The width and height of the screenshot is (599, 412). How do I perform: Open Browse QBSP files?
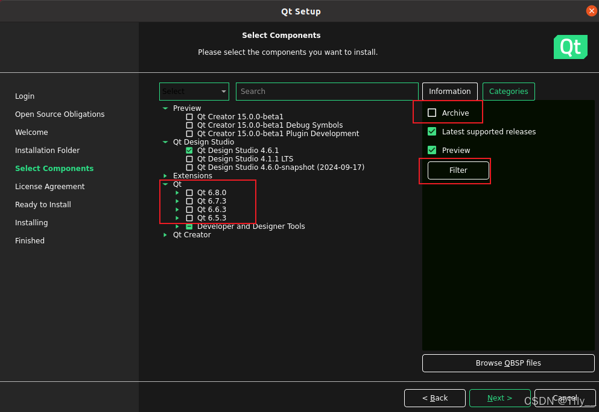pos(508,363)
